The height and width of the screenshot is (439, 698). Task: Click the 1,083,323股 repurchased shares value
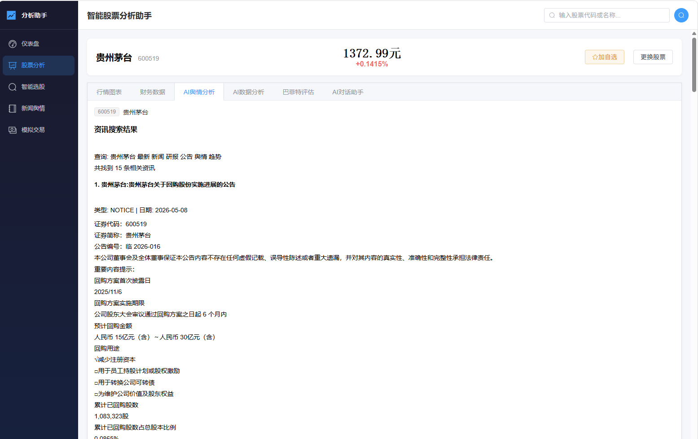(111, 416)
